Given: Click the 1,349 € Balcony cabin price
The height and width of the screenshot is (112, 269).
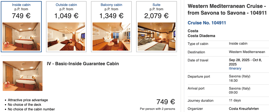Looking at the screenshot, I should point(111,16).
